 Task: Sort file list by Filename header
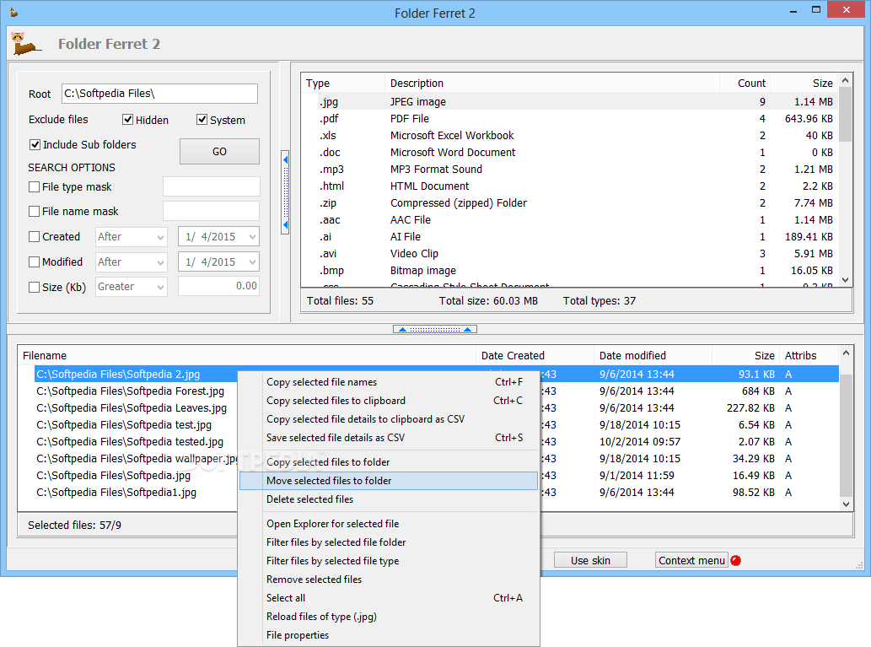point(247,355)
